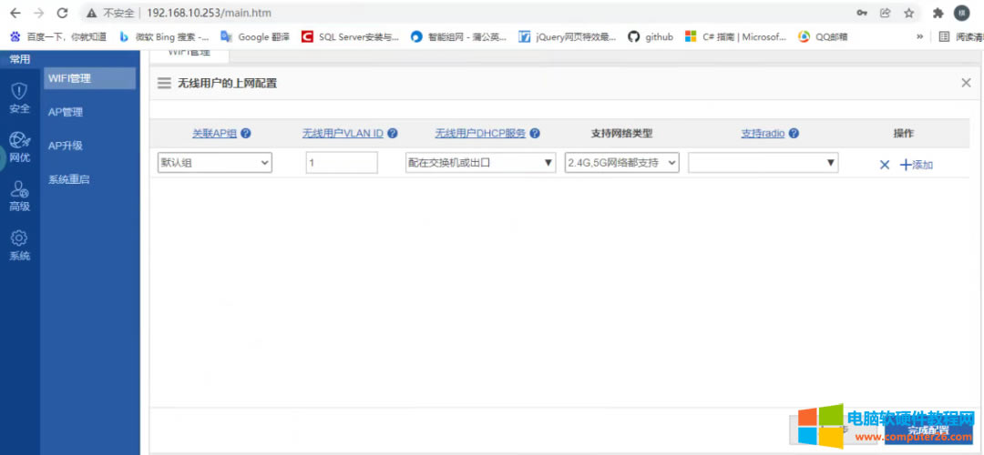Open the 2.4G,5G网络都支持 dropdown

622,163
